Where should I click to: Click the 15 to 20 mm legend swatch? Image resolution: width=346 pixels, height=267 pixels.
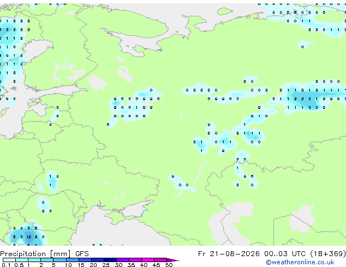(x=85, y=260)
